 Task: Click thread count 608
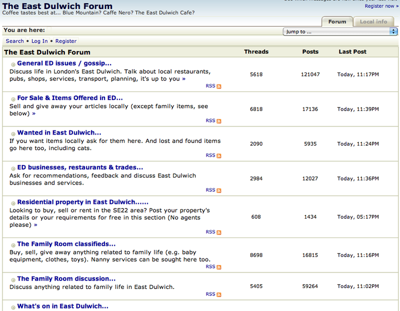(256, 217)
